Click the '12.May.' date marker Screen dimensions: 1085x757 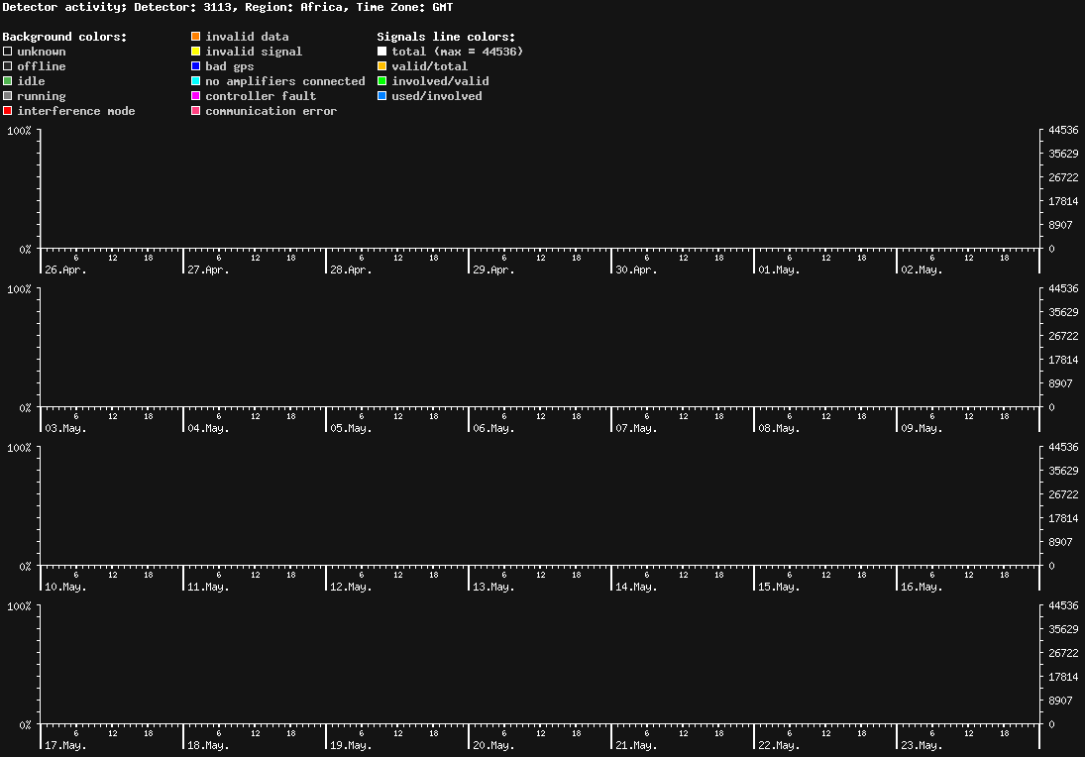(351, 587)
